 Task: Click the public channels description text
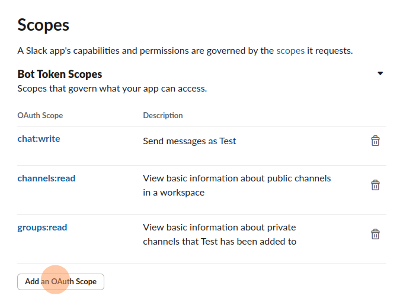[237, 178]
